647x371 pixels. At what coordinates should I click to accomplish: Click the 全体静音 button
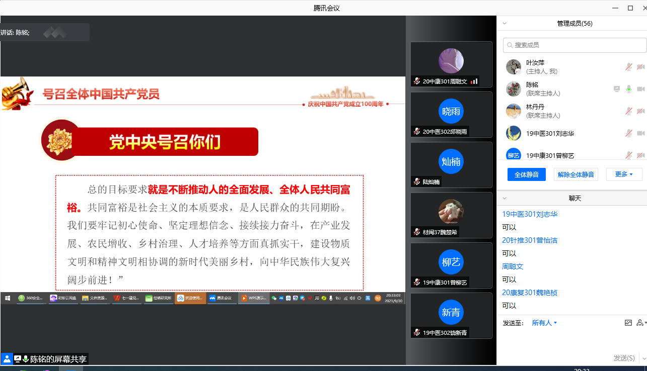click(526, 174)
